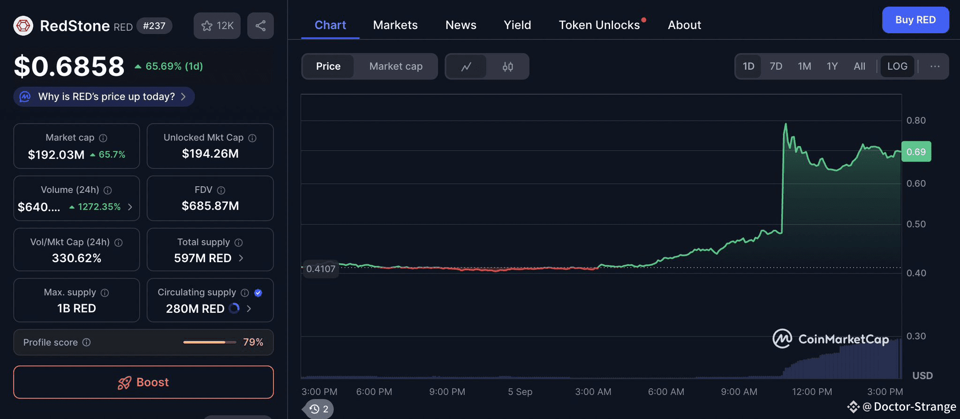Click circulating supply progress ring icon
The image size is (960, 419).
point(234,308)
